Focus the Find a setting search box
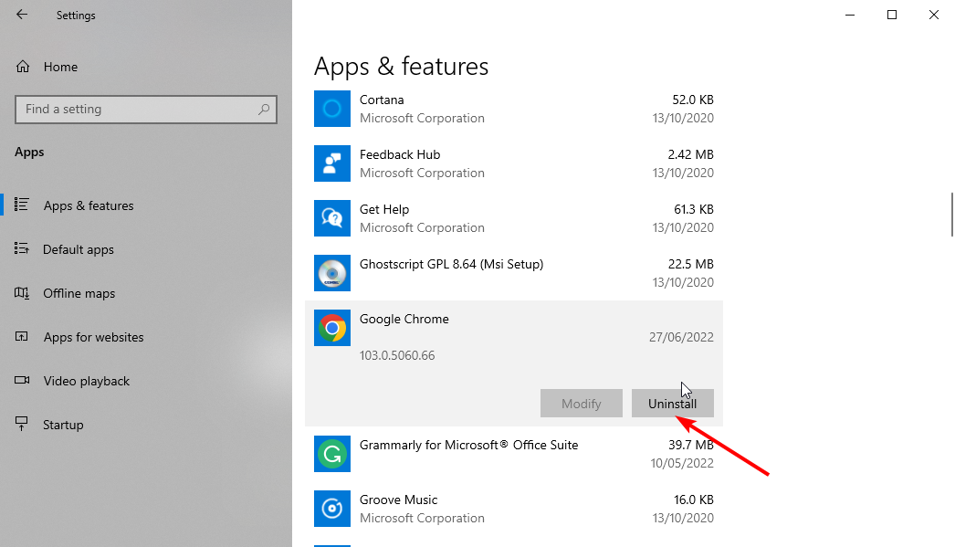This screenshot has height=547, width=955. coord(145,110)
